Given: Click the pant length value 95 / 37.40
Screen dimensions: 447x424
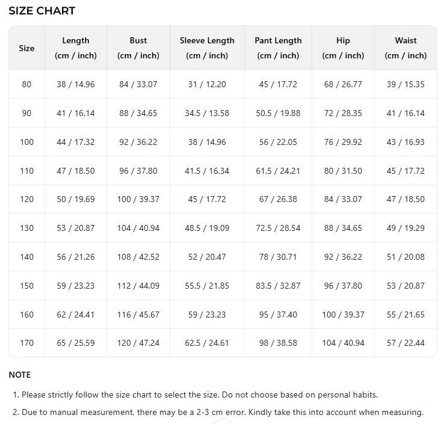Looking at the screenshot, I should click(278, 315).
